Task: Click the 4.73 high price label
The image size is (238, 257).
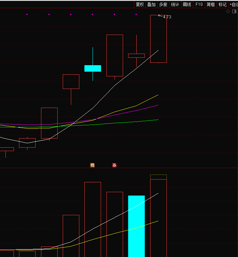Action: pyautogui.click(x=167, y=17)
